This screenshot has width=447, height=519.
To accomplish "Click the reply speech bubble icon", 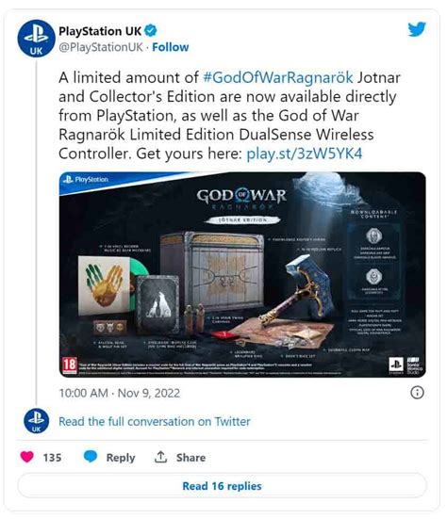I will tap(91, 456).
